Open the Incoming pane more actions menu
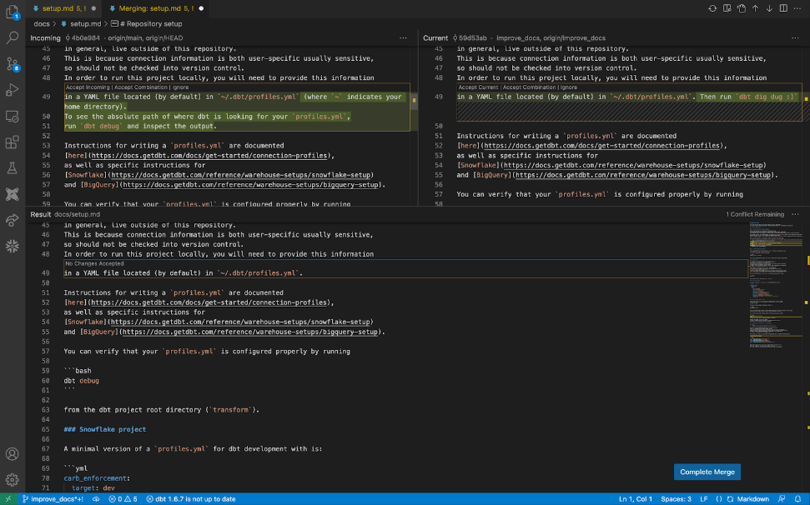 coord(403,38)
